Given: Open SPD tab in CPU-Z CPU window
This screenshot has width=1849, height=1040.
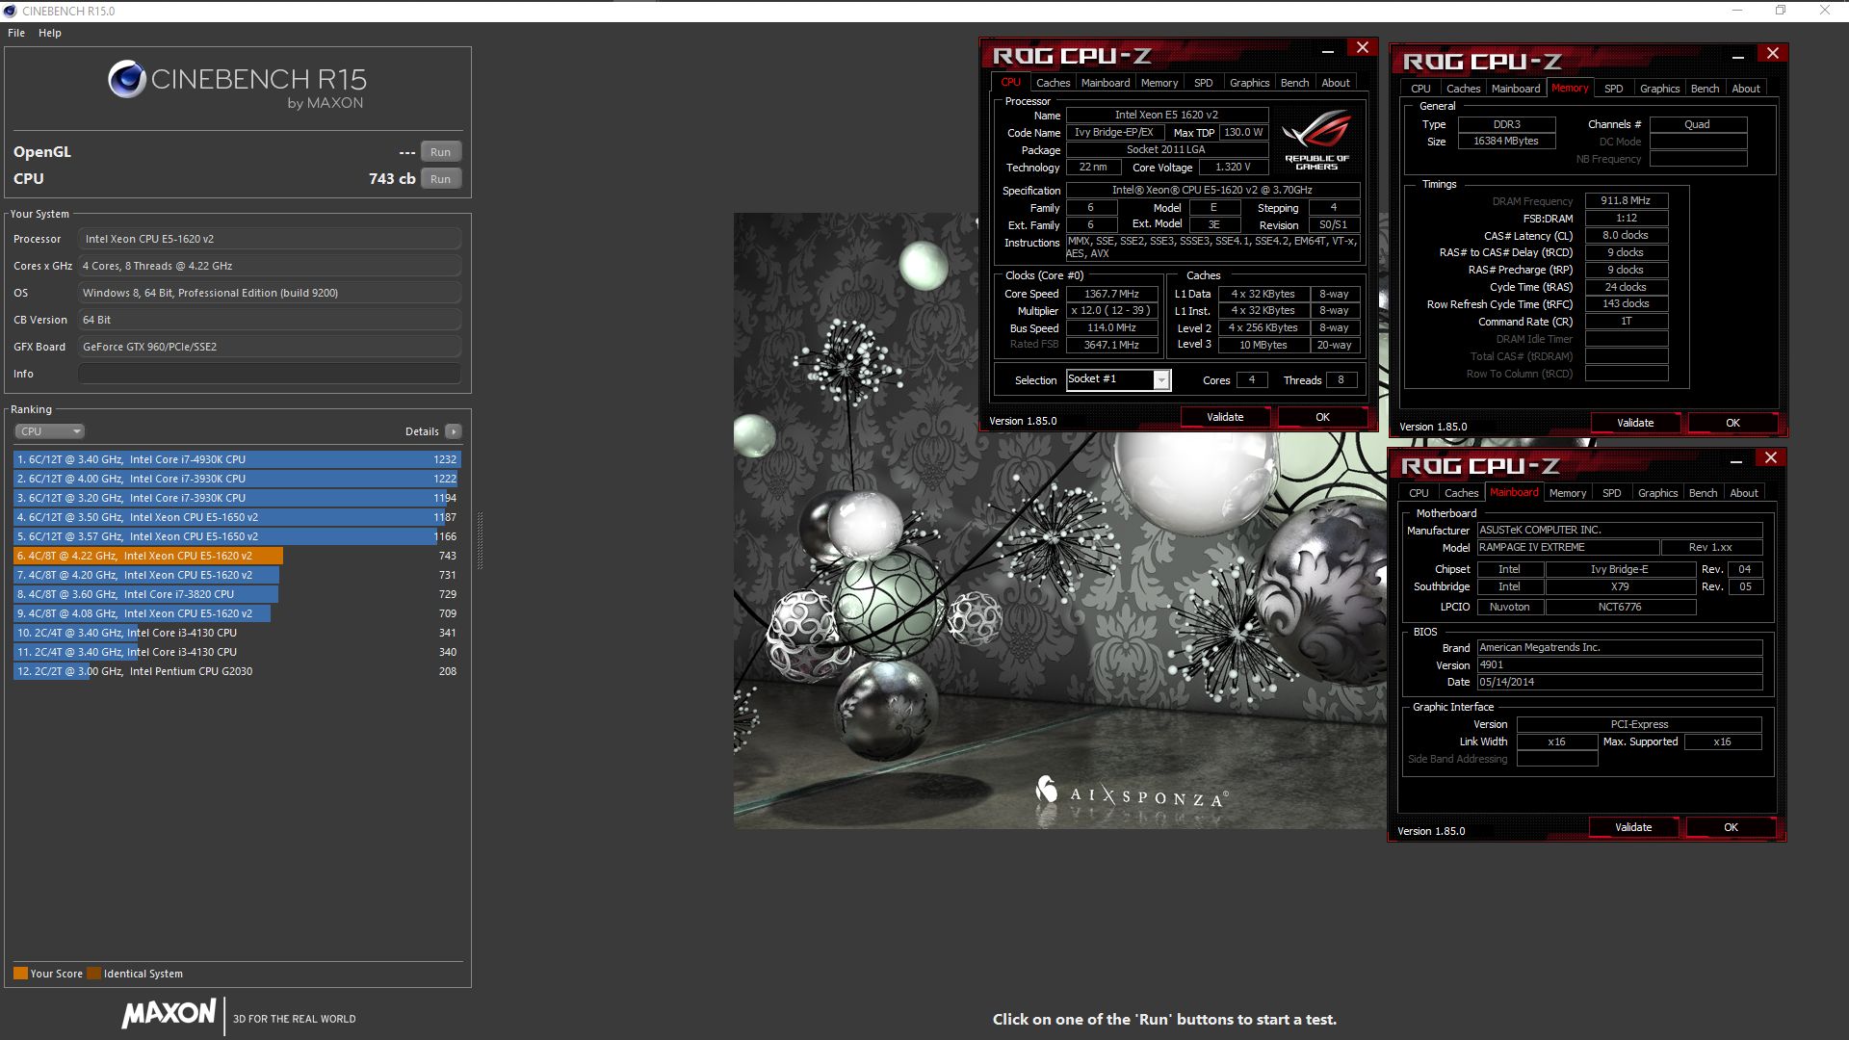Looking at the screenshot, I should (1203, 83).
